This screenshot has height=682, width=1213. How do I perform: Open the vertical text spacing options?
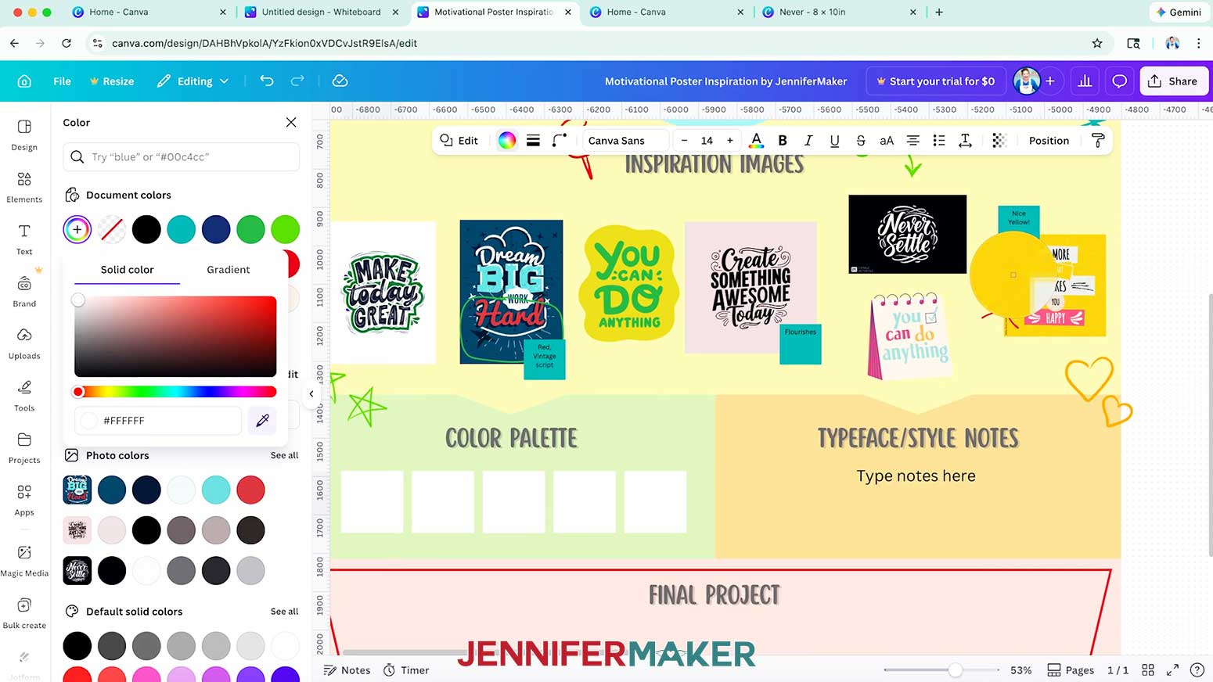coord(965,140)
